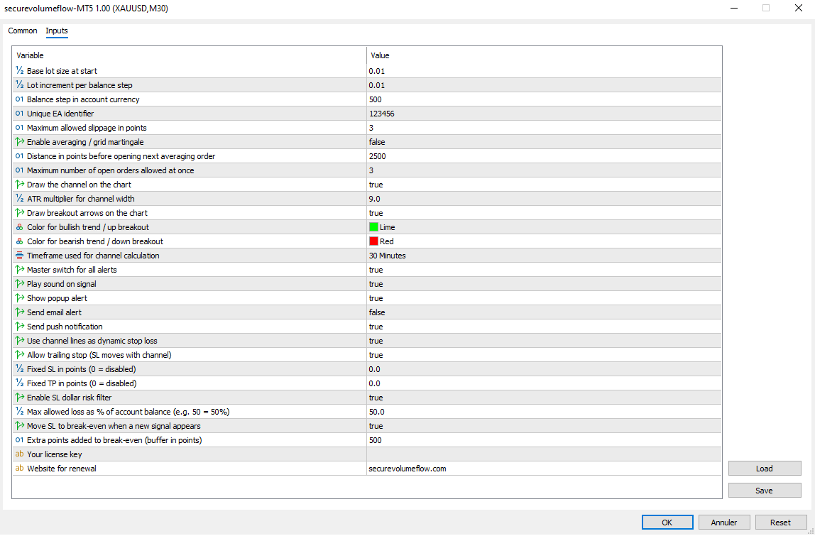Click the timeframe icon beside channel calculation row
815x536 pixels.
[18, 255]
